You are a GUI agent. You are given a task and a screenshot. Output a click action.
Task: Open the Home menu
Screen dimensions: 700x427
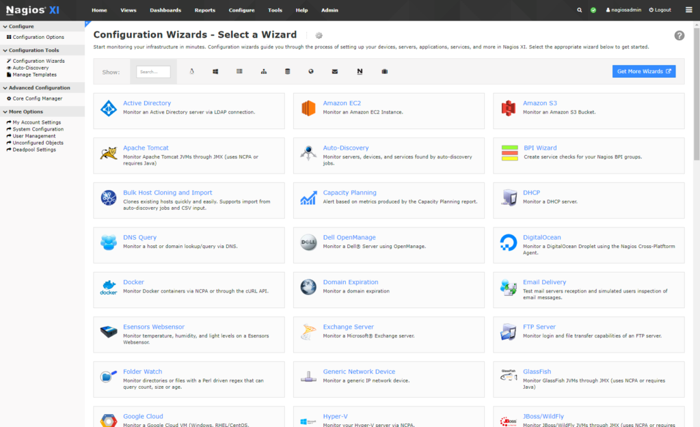click(99, 10)
